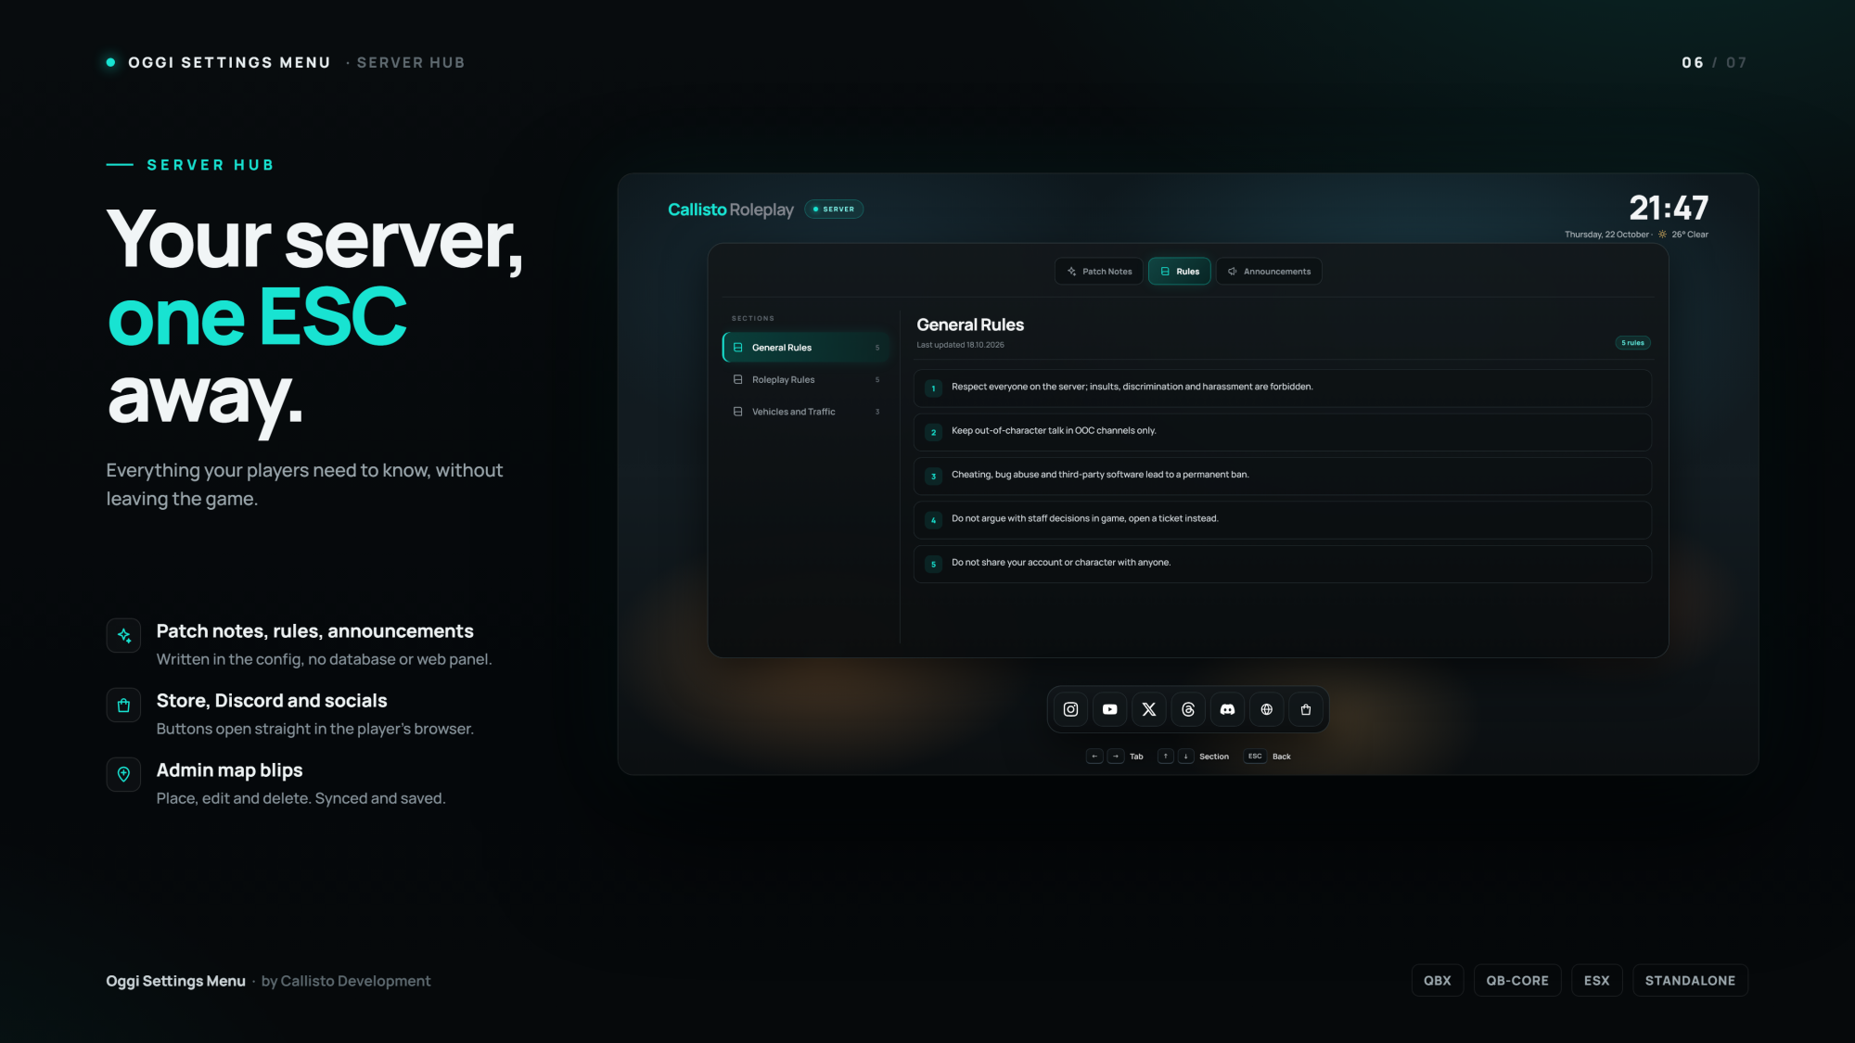
Task: Click the Callisto Roleplay server title
Action: pyautogui.click(x=731, y=210)
